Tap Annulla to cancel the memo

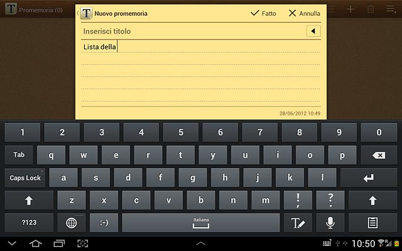click(x=304, y=13)
